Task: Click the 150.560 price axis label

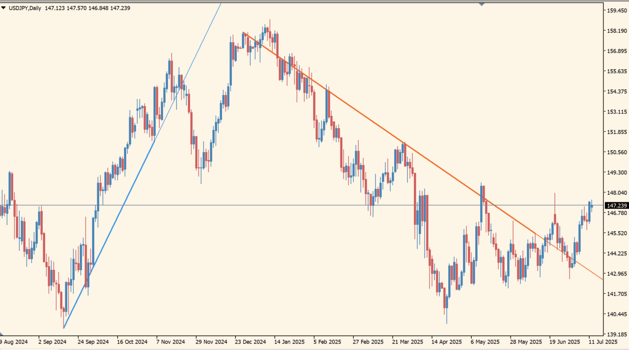Action: [x=617, y=152]
